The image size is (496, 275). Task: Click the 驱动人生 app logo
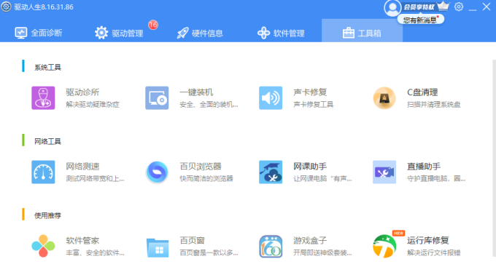[x=6, y=7]
